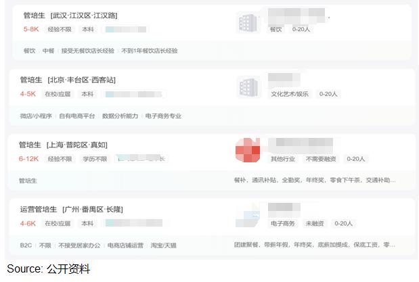The image size is (419, 282).
Task: Open the Shanghai Putuo 管培生 job title
Action: click(63, 145)
